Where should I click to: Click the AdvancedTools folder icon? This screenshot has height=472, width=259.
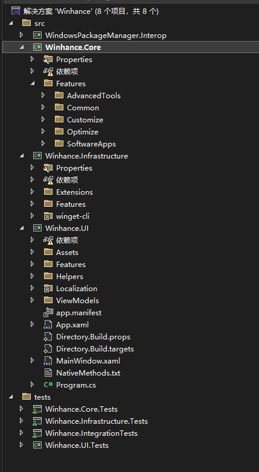(x=59, y=95)
